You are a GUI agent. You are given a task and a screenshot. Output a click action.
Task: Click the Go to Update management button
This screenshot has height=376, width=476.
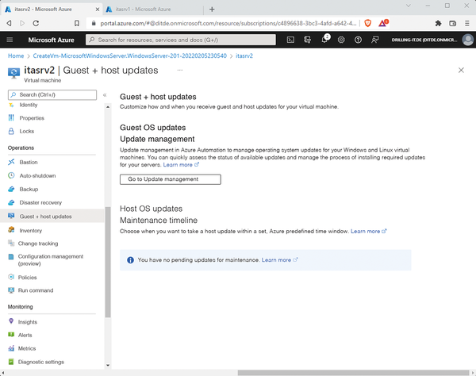(171, 179)
